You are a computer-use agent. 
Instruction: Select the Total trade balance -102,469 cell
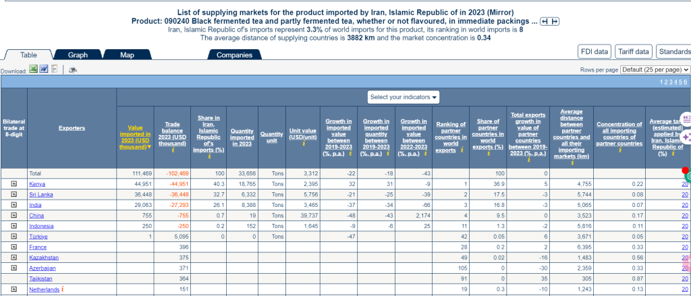[172, 173]
